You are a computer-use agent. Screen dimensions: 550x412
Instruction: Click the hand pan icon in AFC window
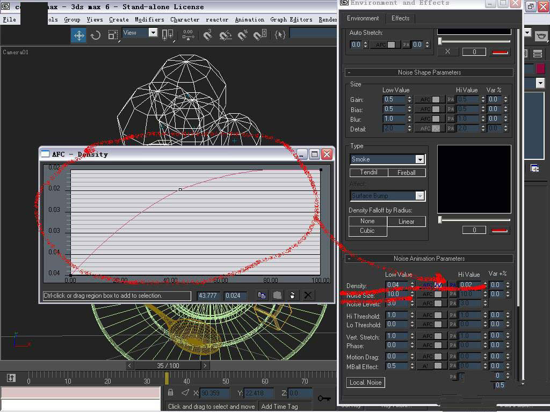click(x=292, y=296)
